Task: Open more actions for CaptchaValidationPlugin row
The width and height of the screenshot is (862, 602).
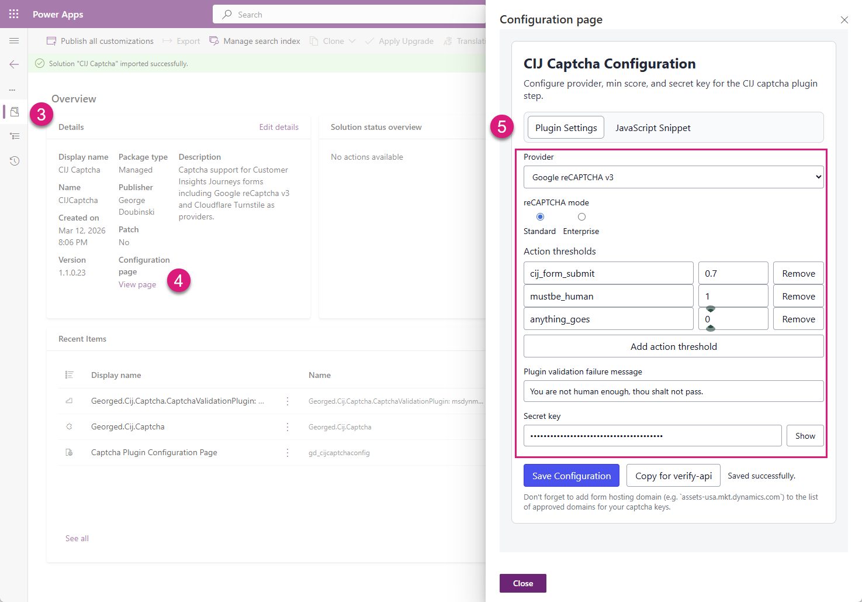Action: pos(288,401)
